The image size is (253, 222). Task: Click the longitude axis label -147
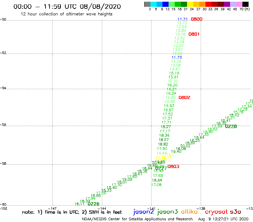click(52, 209)
